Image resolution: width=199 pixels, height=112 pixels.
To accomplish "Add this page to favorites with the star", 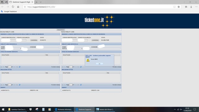I will 179,7.
